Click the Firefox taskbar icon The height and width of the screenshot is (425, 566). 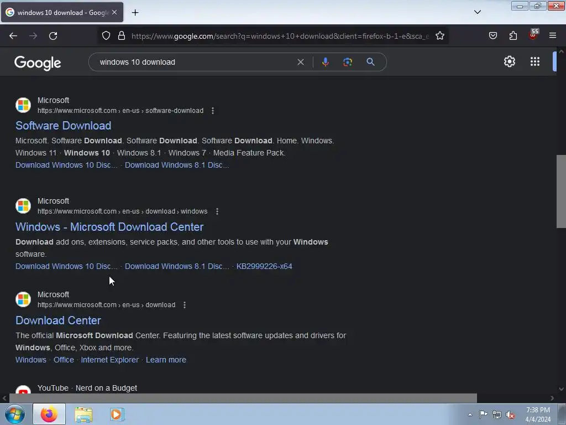[x=49, y=414]
